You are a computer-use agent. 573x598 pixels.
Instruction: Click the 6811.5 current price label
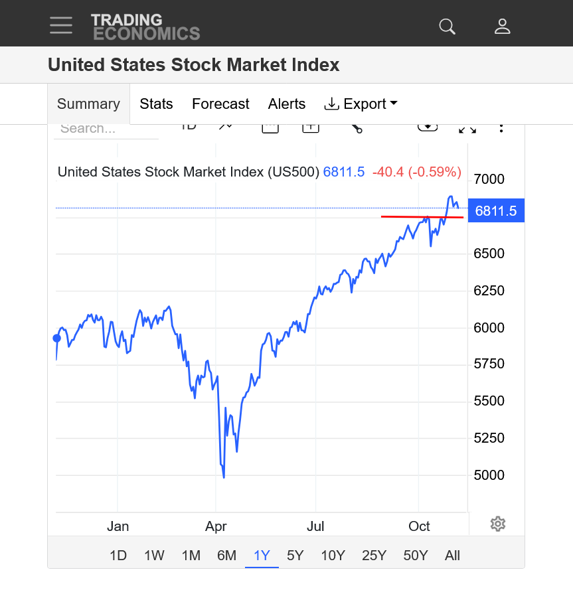click(496, 211)
